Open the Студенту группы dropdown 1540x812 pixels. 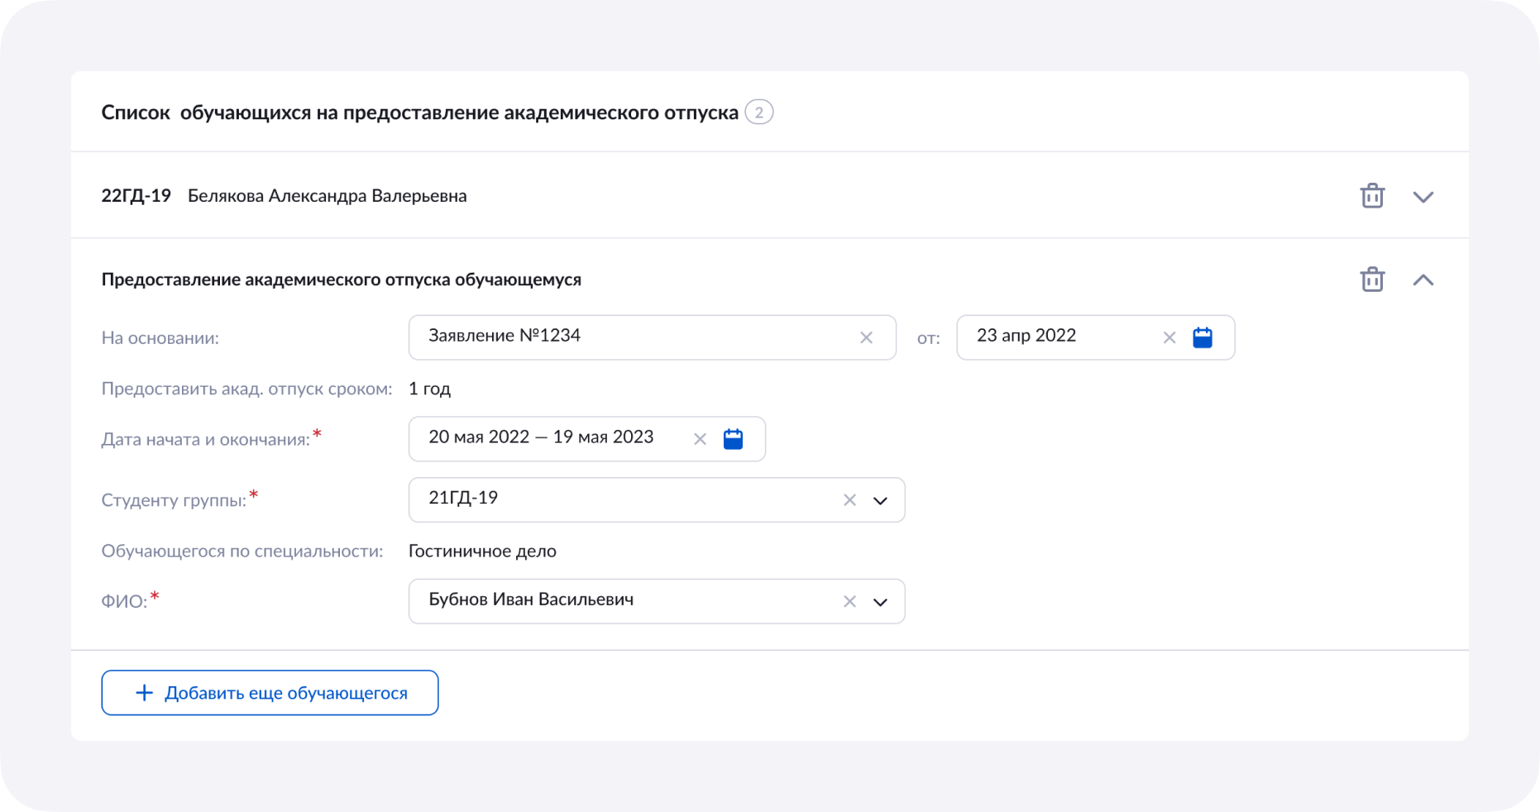881,499
